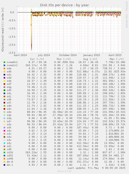This screenshot has width=129, height=174.
Task: Click the 'sdt' device label
Action: pos(9,128)
